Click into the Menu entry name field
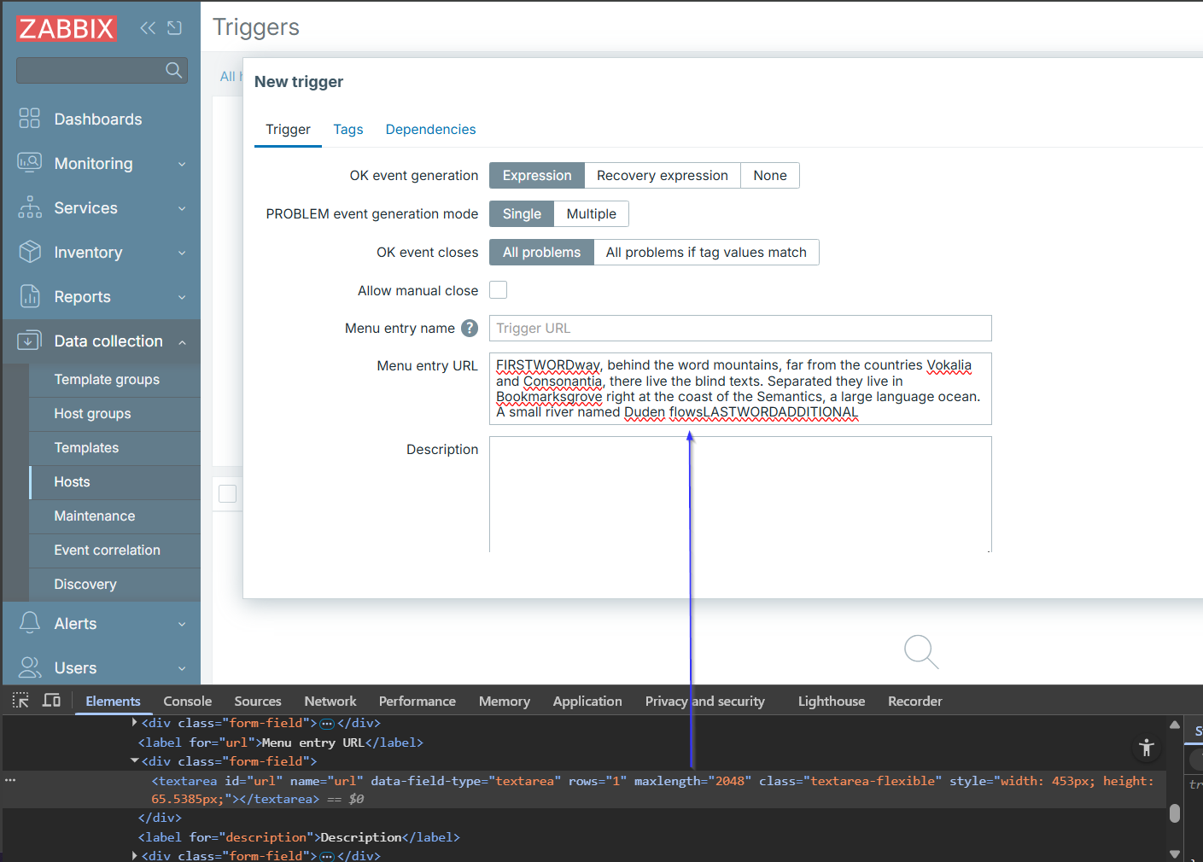1203x862 pixels. (x=739, y=329)
